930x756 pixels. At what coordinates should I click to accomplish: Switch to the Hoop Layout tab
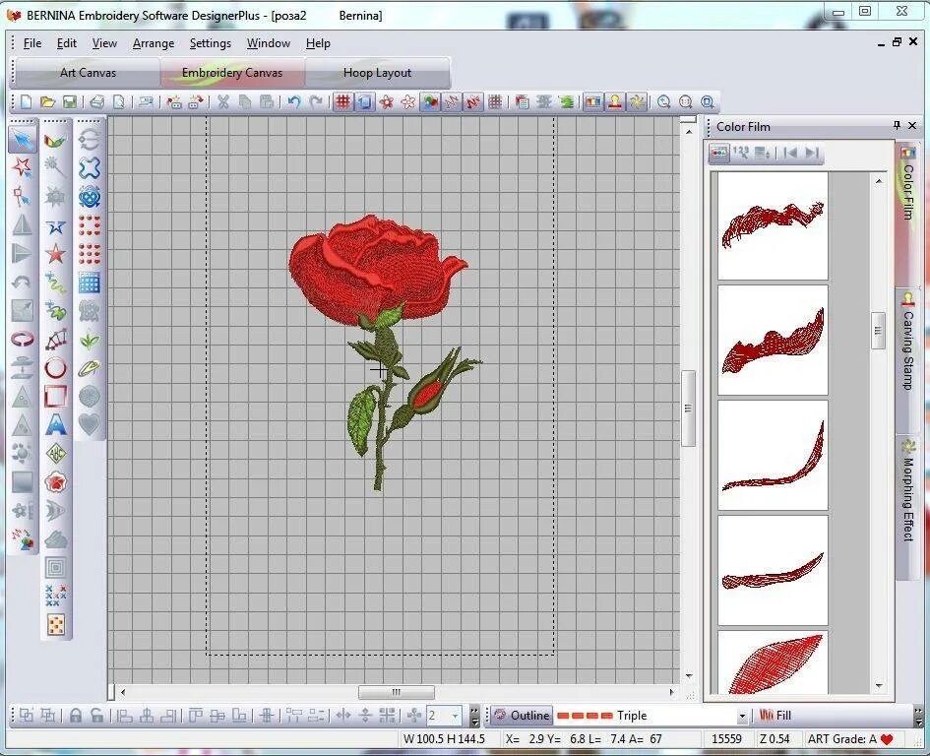[377, 73]
